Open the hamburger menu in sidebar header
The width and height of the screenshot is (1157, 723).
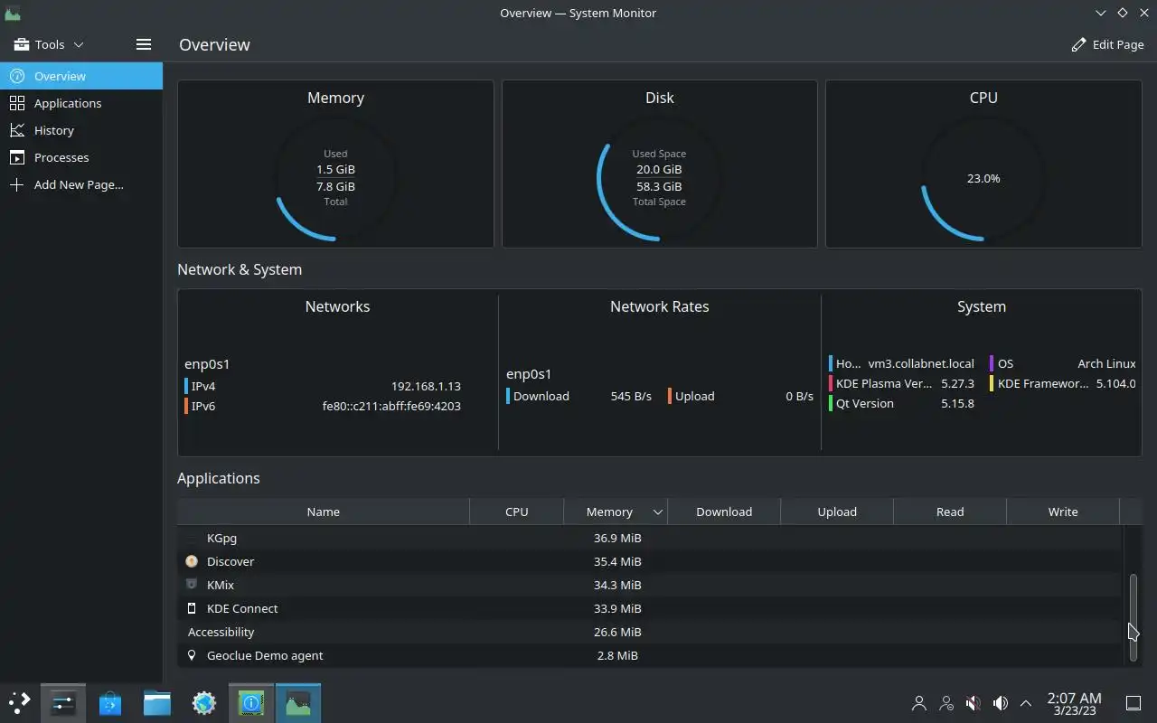[143, 44]
